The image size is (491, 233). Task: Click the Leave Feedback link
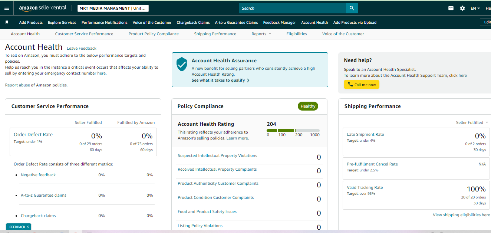point(82,48)
